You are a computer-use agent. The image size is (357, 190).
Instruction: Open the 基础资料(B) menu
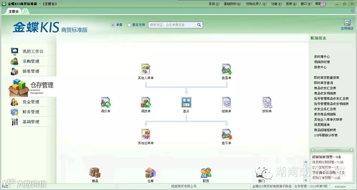pos(232,4)
